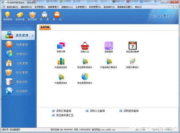Open 供应商退货统计 pie chart icon
Image resolution: width=180 pixels, height=133 pixels.
(85, 77)
